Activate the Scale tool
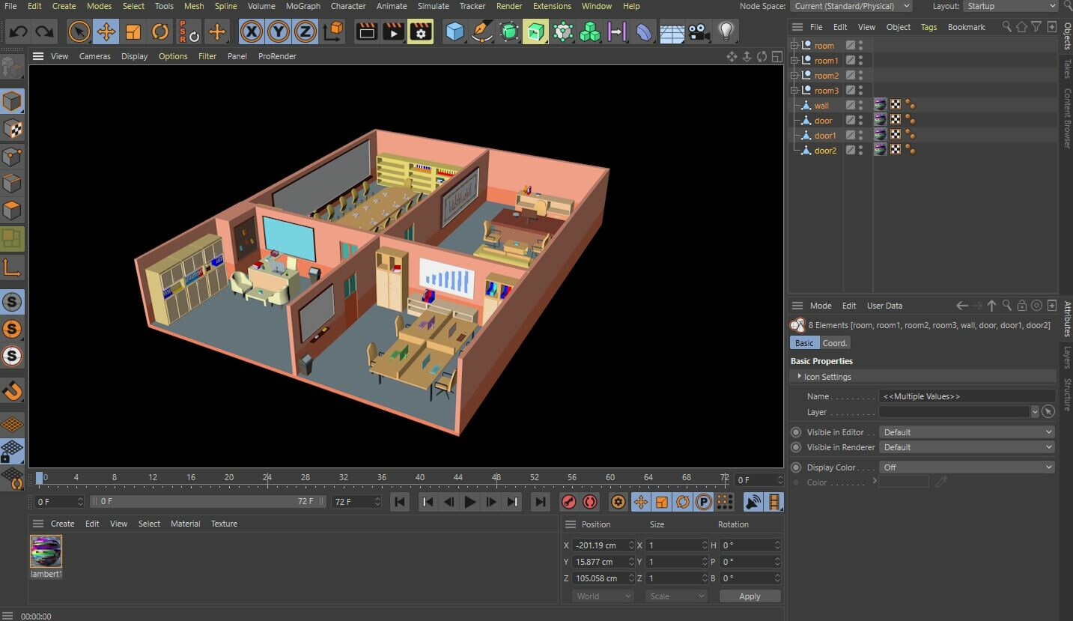1073x621 pixels. (133, 31)
